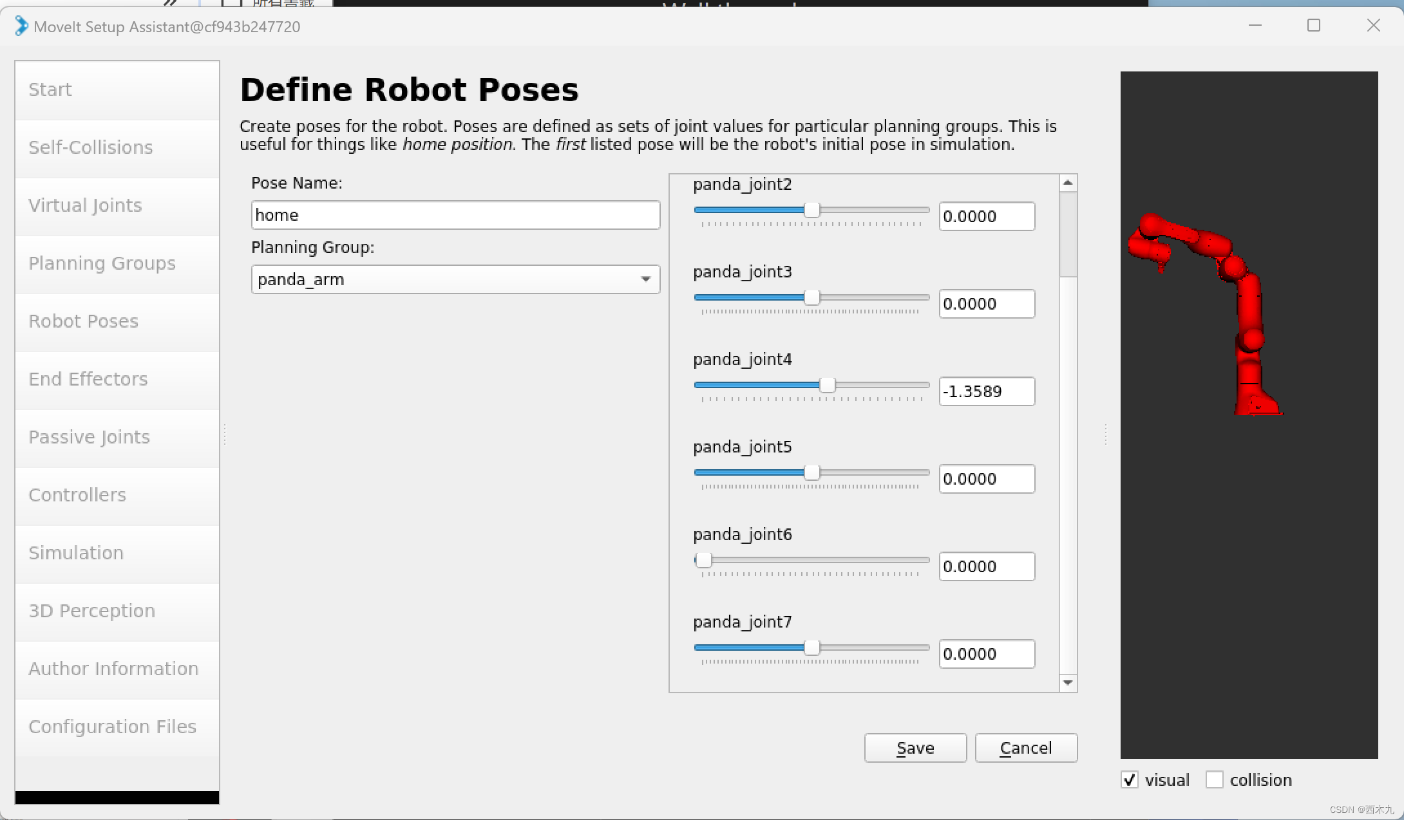The width and height of the screenshot is (1404, 820).
Task: Click the panda_joint5 slider handle
Action: pyautogui.click(x=812, y=472)
